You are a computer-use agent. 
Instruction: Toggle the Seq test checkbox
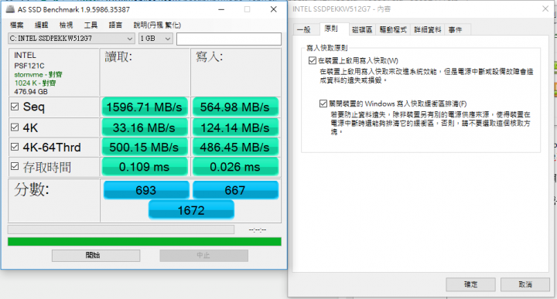[15, 107]
